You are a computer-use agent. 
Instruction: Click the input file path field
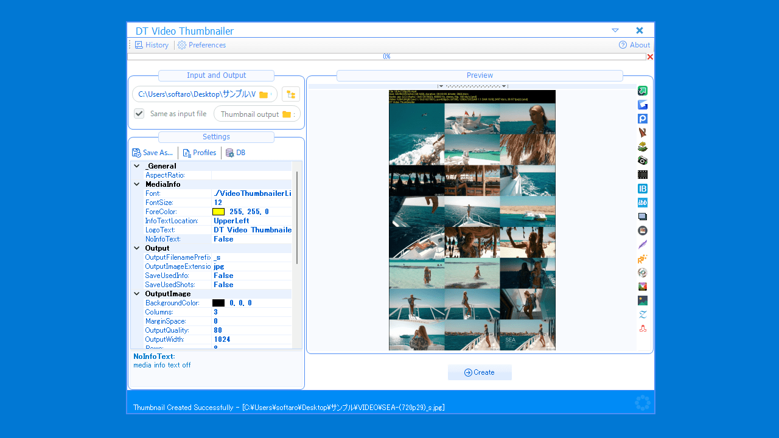[x=204, y=94]
